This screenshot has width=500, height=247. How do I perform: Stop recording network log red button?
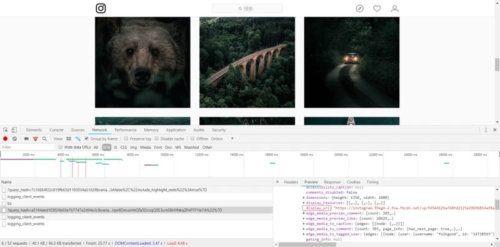pos(6,139)
